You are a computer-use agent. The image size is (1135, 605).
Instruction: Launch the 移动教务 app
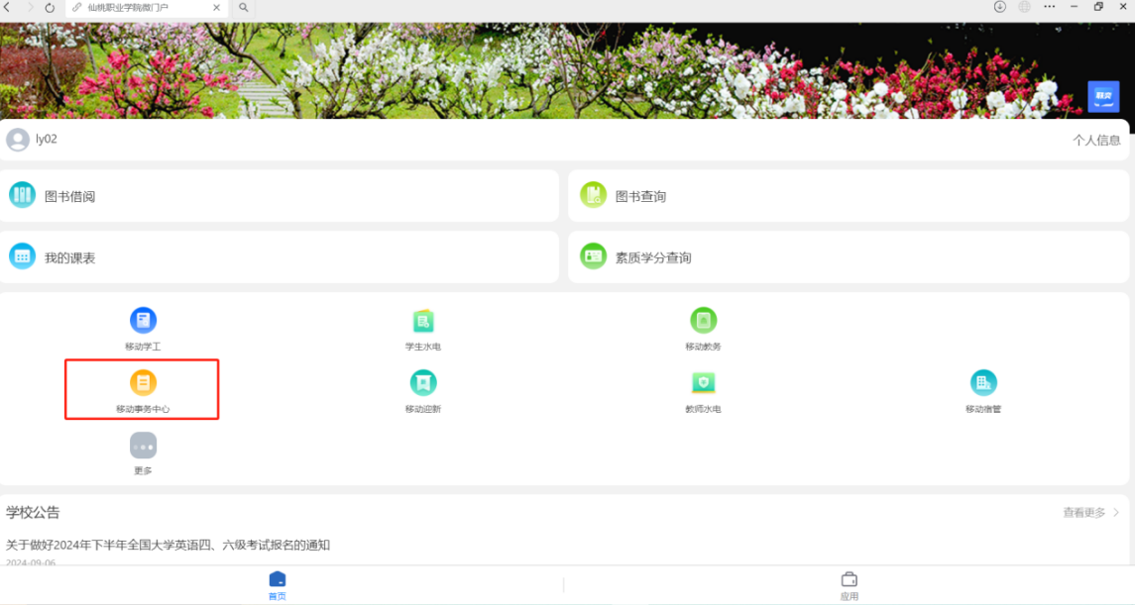pyautogui.click(x=703, y=321)
